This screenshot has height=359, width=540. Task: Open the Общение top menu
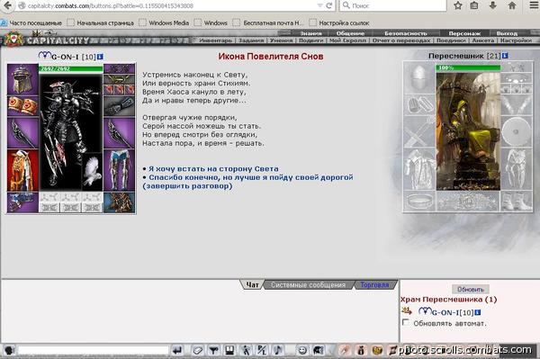pyautogui.click(x=350, y=33)
